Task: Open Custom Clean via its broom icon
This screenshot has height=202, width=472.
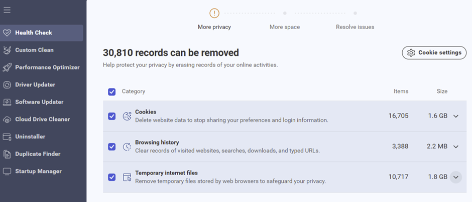Action: (7, 50)
